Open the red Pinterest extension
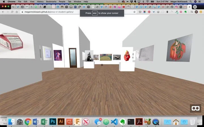Viewport: 204px width, 127px height. point(149,12)
